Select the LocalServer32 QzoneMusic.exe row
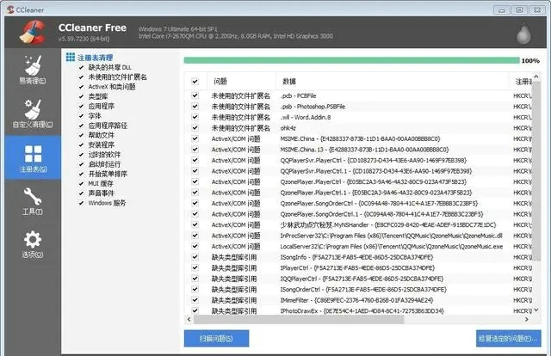 click(x=358, y=247)
